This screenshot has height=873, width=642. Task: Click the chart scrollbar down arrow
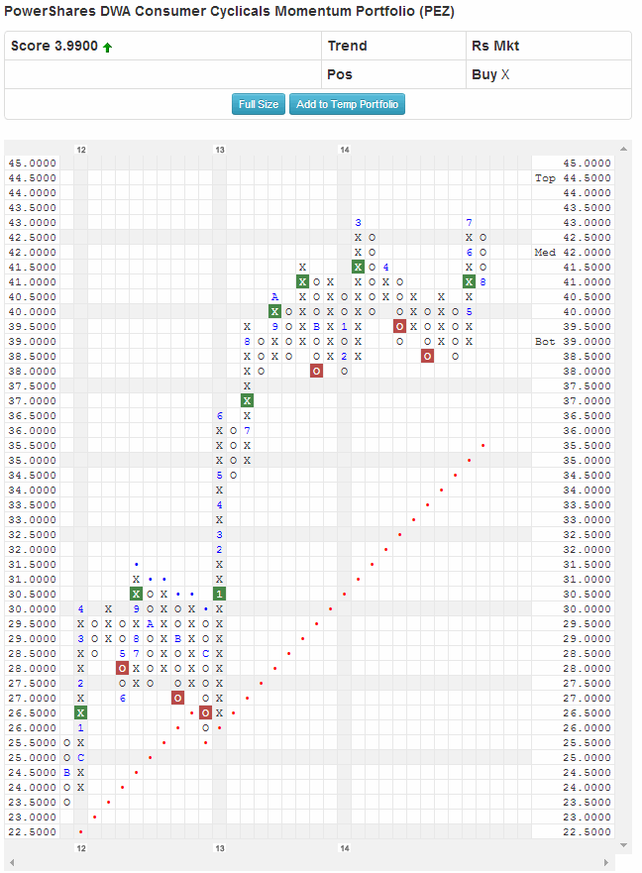click(623, 844)
